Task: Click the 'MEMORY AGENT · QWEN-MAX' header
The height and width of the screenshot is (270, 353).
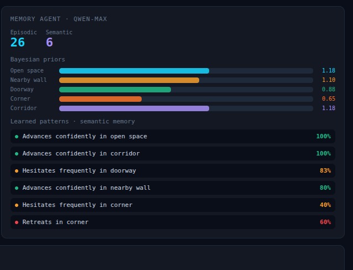Action: click(x=59, y=19)
